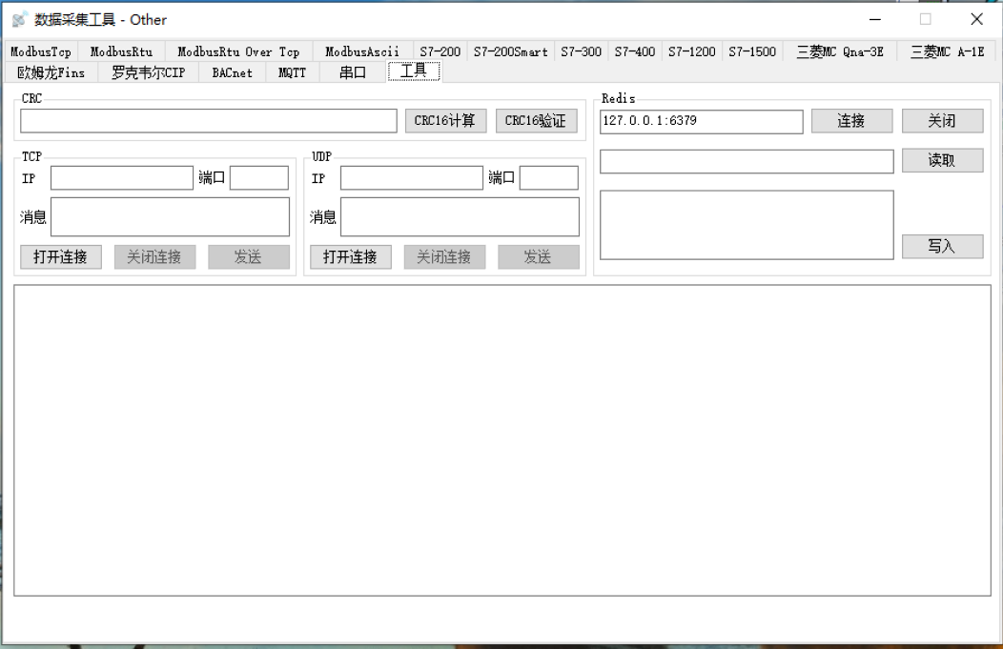Image resolution: width=1003 pixels, height=649 pixels.
Task: Switch to the 串口 tab
Action: 353,72
